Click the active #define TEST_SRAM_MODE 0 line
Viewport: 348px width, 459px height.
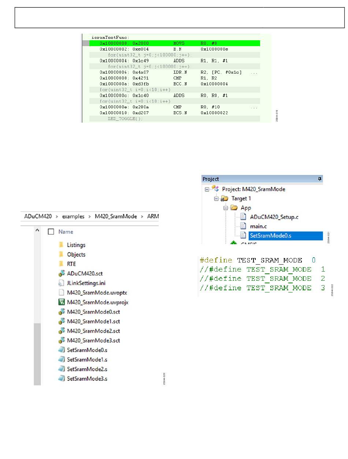coord(258,260)
